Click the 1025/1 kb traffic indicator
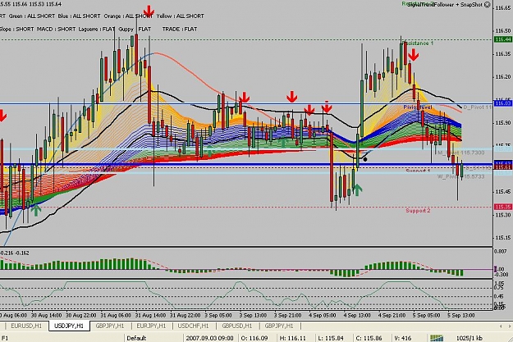Image resolution: width=513 pixels, height=342 pixels. click(469, 338)
